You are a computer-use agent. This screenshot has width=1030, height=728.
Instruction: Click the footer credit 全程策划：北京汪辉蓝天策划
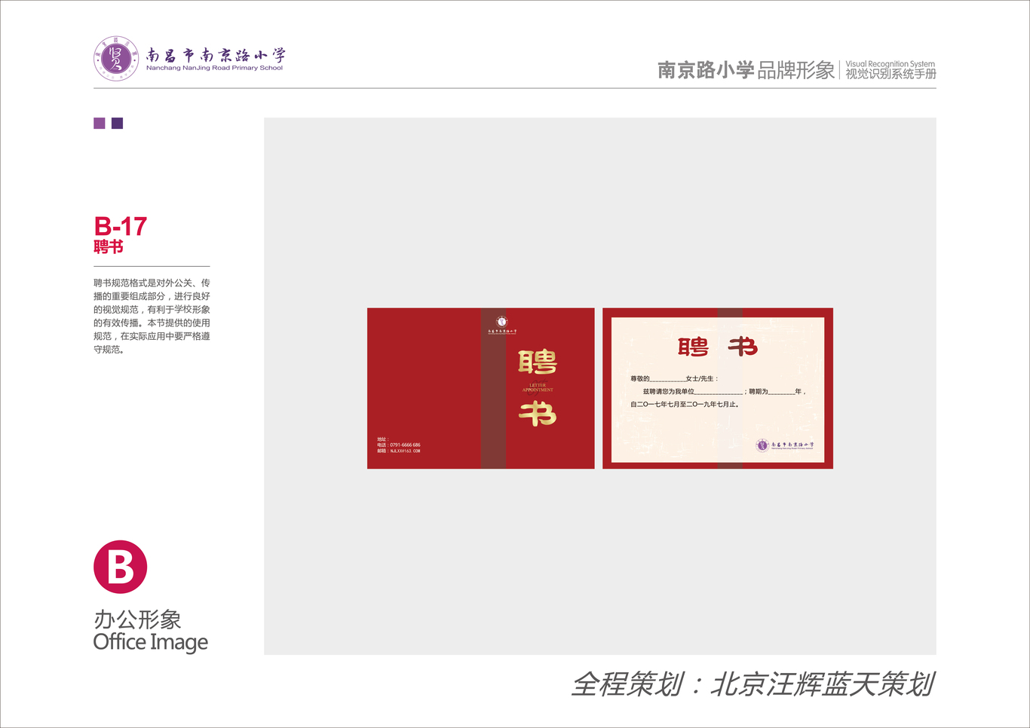[x=753, y=684]
